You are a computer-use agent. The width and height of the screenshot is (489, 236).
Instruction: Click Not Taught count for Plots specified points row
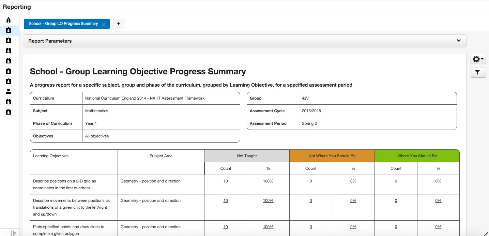tap(226, 227)
